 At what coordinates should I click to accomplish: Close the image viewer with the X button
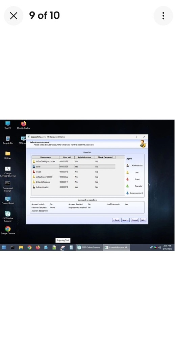pos(14,16)
